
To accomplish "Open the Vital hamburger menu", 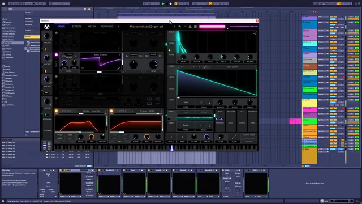I will (195, 27).
